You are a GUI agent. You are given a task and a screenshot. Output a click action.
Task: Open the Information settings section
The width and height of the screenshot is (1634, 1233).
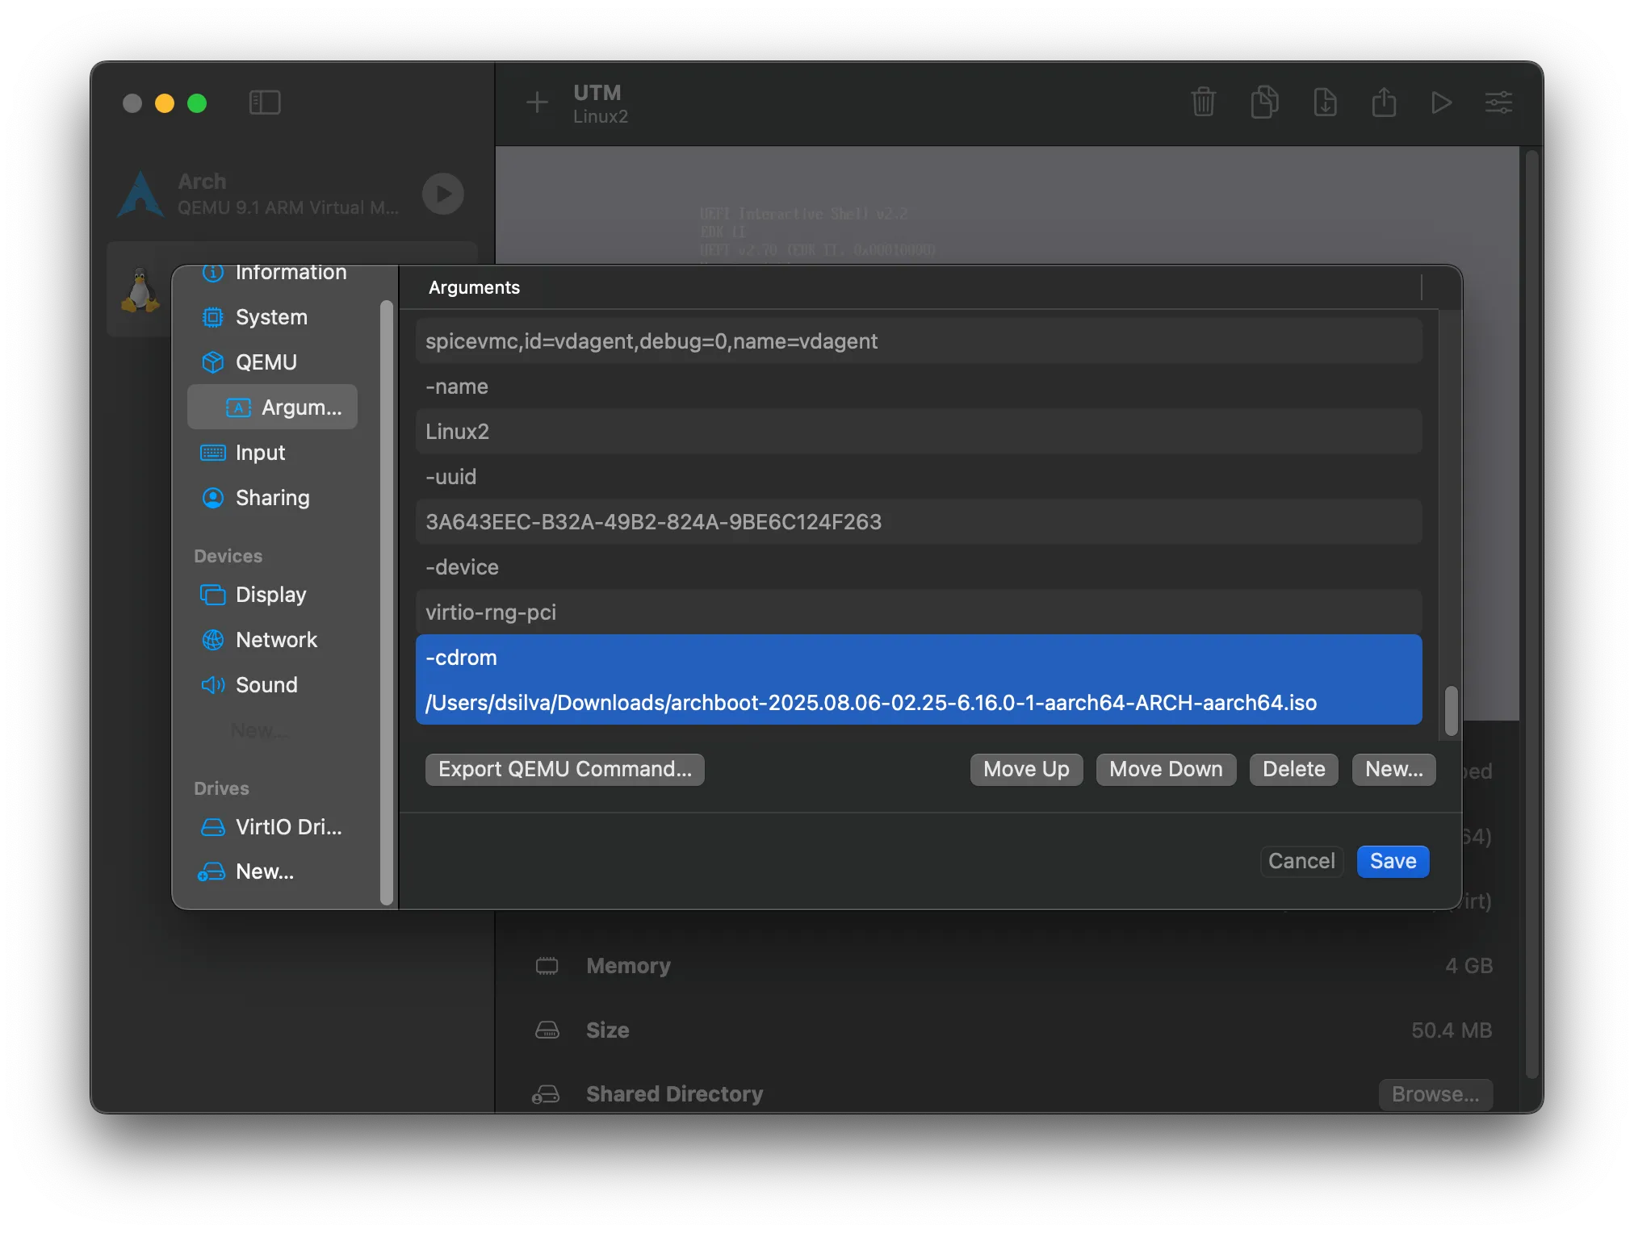coord(273,273)
